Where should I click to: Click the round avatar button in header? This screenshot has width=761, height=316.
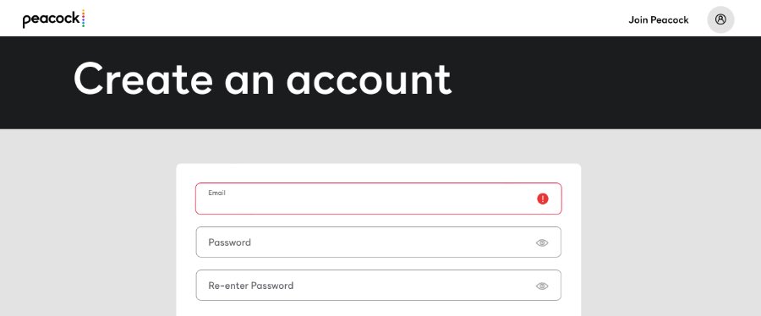[x=720, y=19]
